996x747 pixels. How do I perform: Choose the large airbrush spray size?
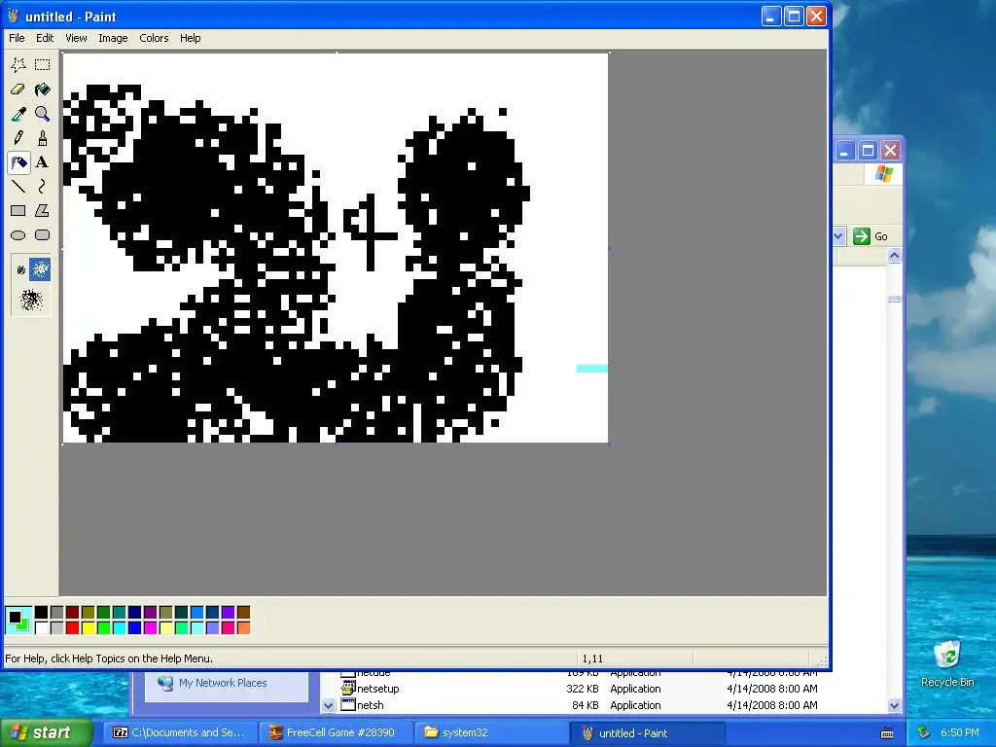coord(31,300)
